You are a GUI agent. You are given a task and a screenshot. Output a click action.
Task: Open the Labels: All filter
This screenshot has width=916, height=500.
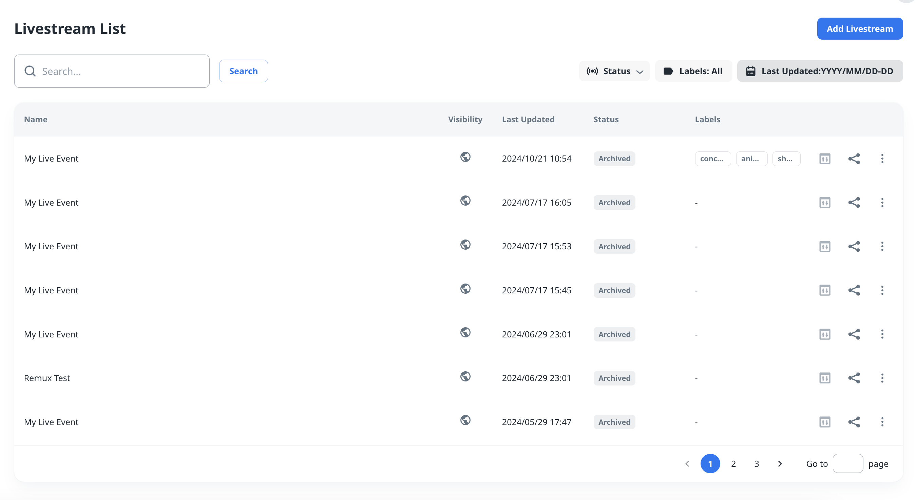(693, 71)
